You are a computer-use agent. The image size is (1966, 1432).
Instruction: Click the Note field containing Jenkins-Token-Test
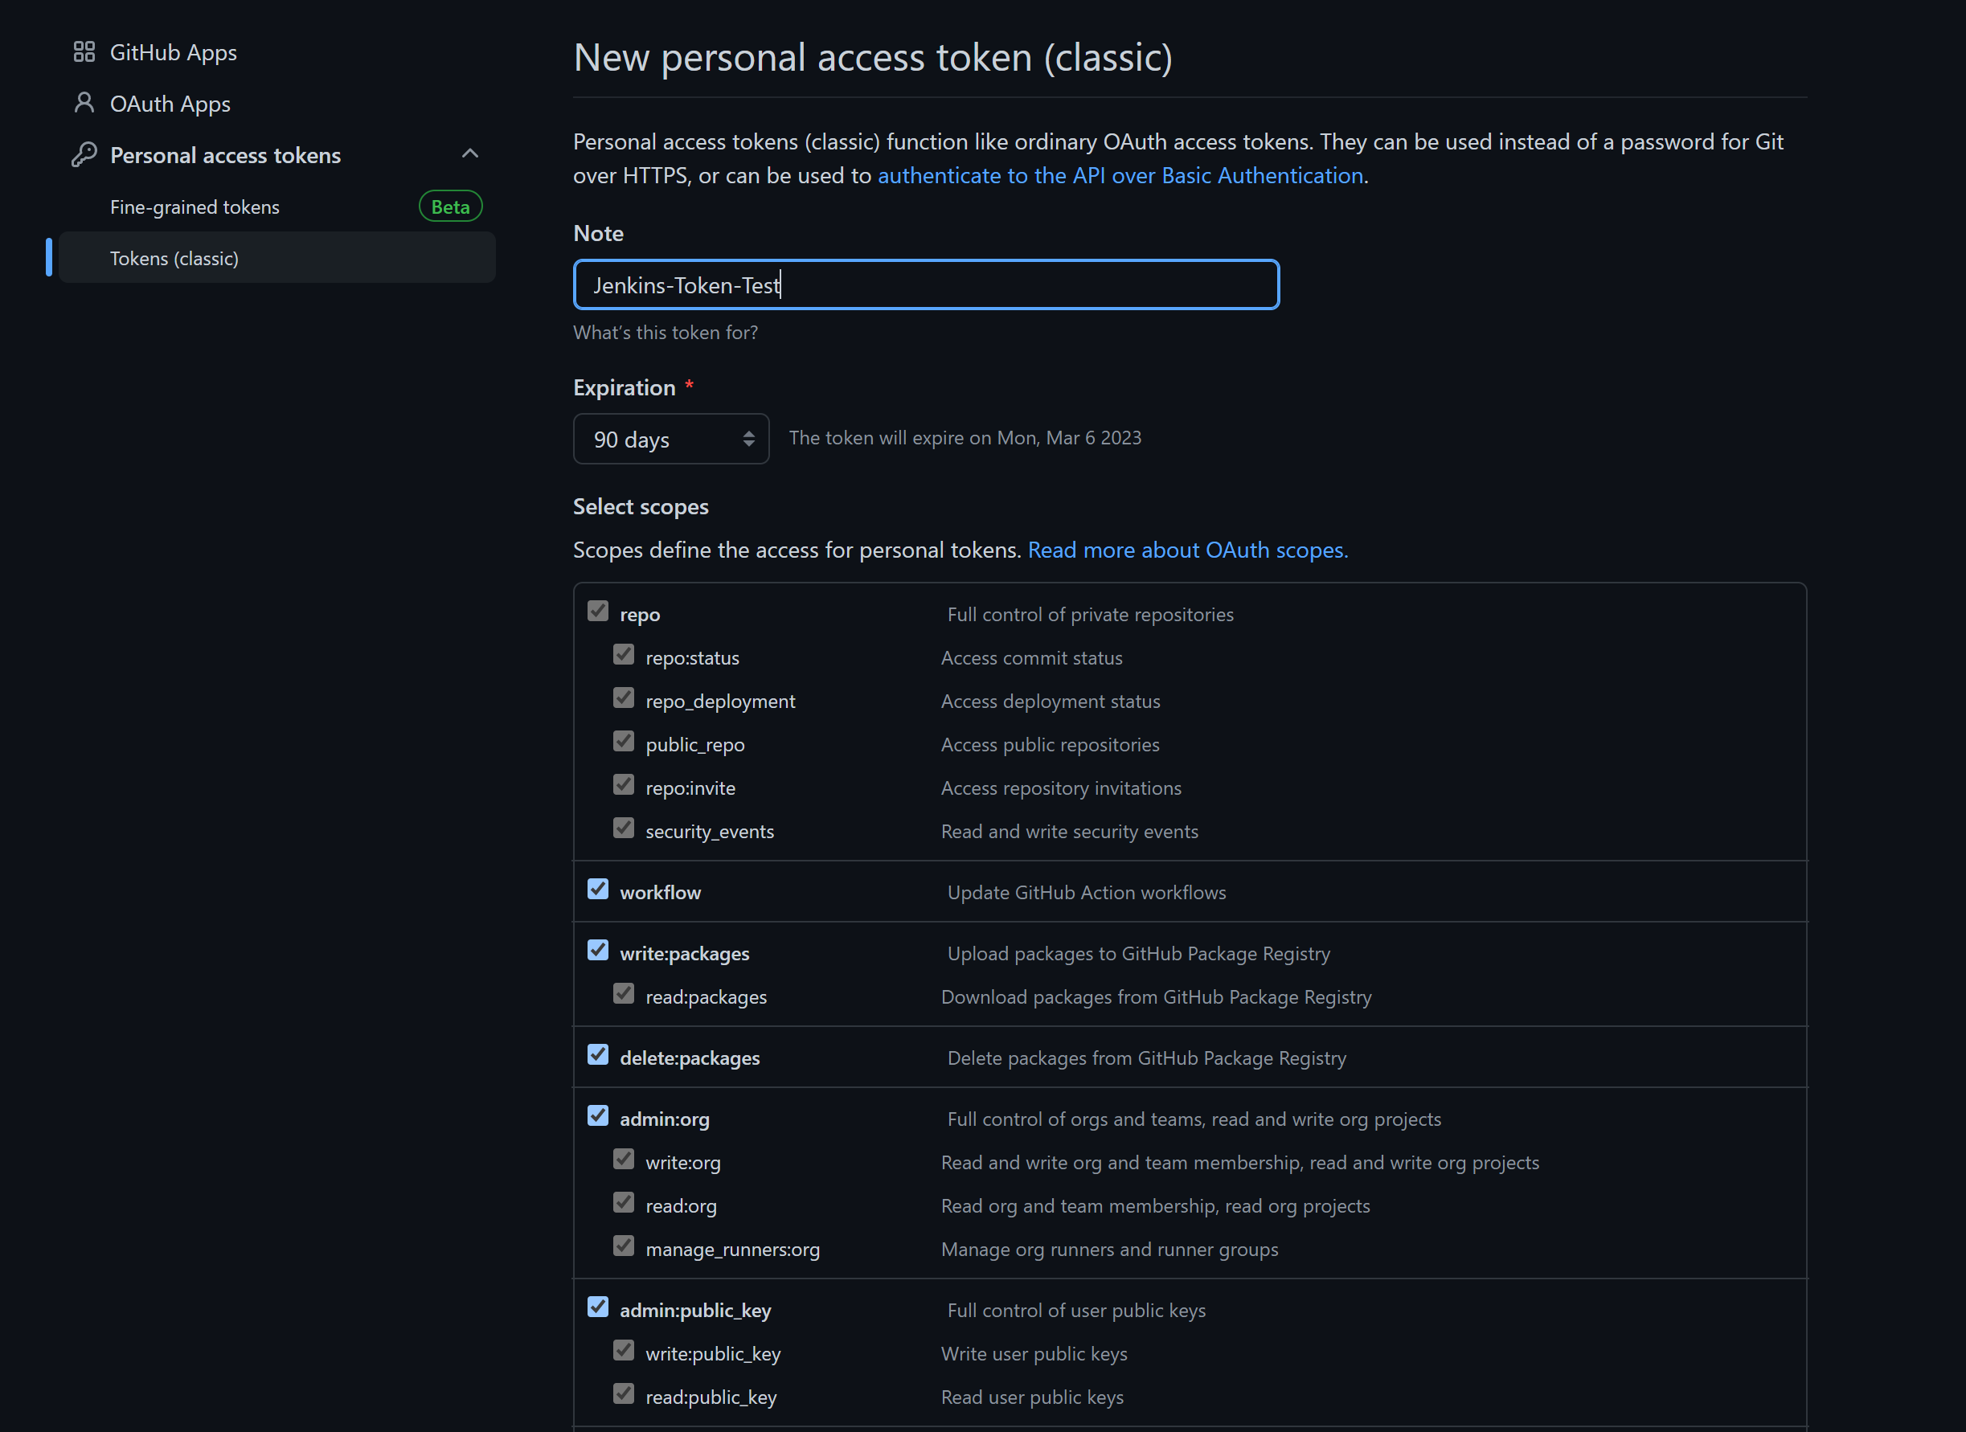pyautogui.click(x=926, y=285)
